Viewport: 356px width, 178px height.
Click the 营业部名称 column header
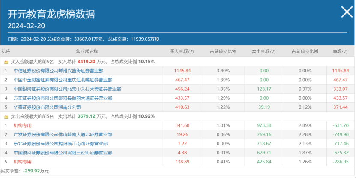pyautogui.click(x=87, y=51)
